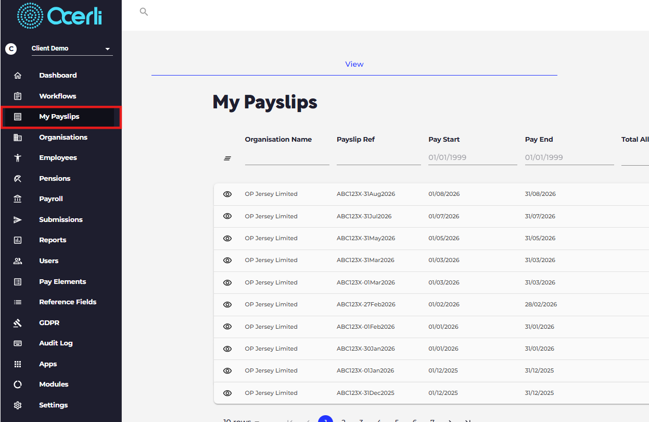Click the table filter lines icon
The image size is (649, 422).
227,158
